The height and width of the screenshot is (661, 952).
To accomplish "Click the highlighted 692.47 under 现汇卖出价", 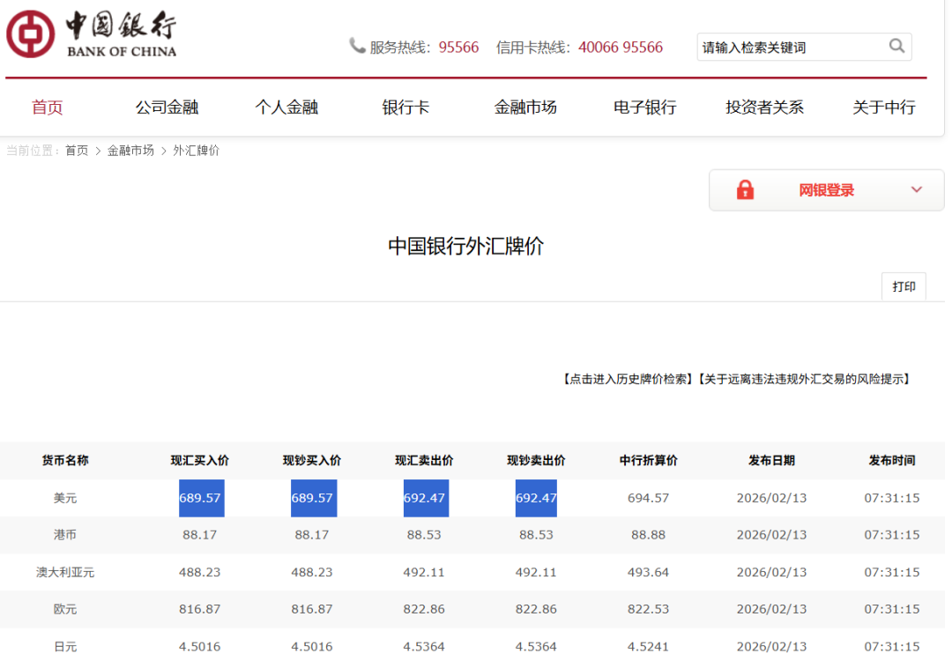I will pyautogui.click(x=427, y=498).
